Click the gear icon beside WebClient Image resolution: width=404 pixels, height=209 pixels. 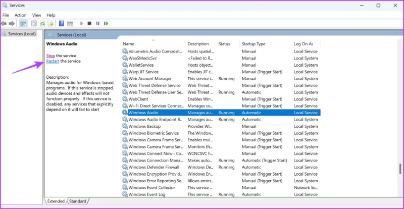(125, 99)
